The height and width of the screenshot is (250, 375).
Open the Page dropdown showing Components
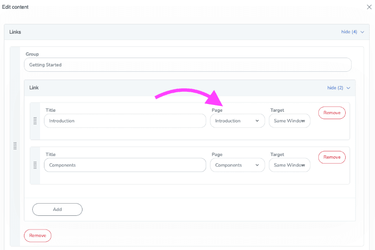point(237,165)
